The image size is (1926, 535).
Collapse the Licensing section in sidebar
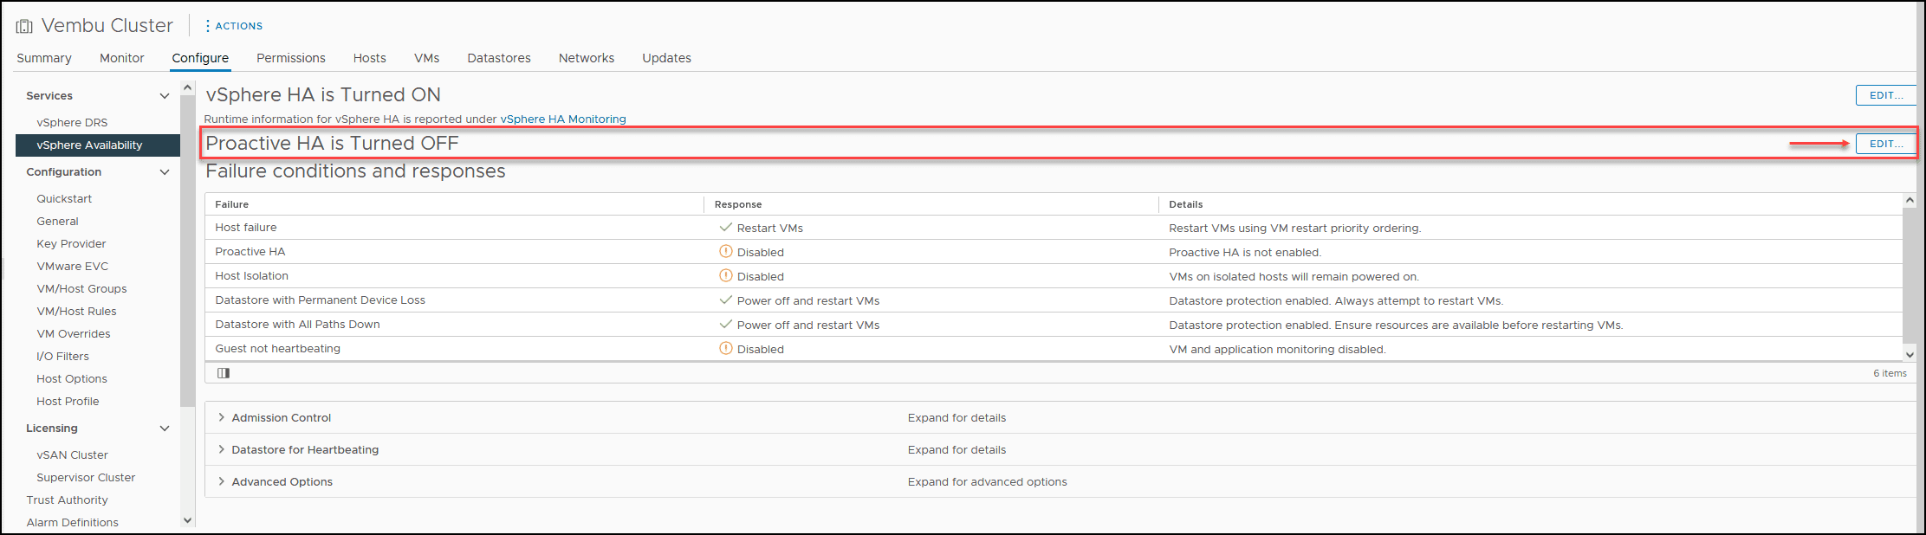pos(165,429)
